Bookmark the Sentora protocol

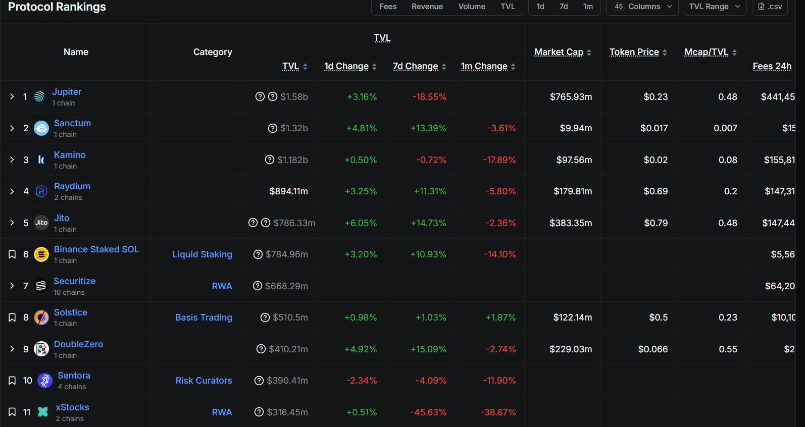pos(12,381)
